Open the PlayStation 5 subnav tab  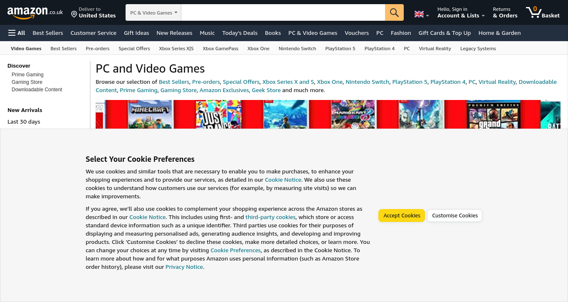tap(340, 49)
